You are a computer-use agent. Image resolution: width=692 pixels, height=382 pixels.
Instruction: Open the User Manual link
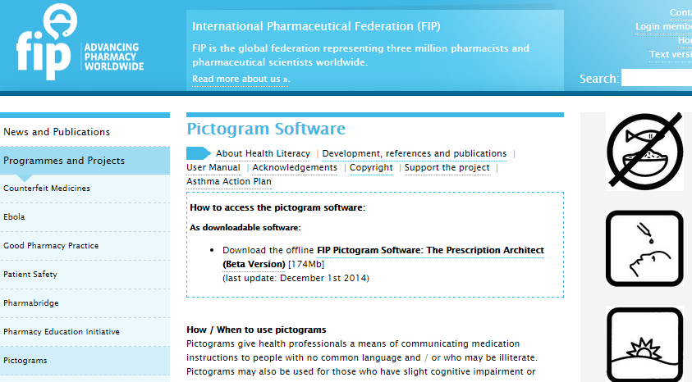point(213,167)
